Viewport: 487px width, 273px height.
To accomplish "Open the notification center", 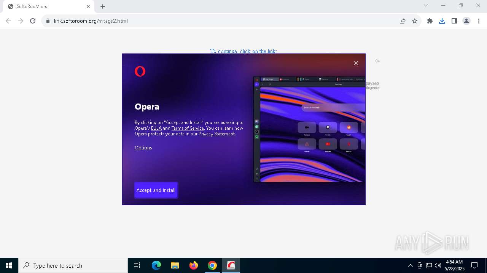I will [x=474, y=265].
